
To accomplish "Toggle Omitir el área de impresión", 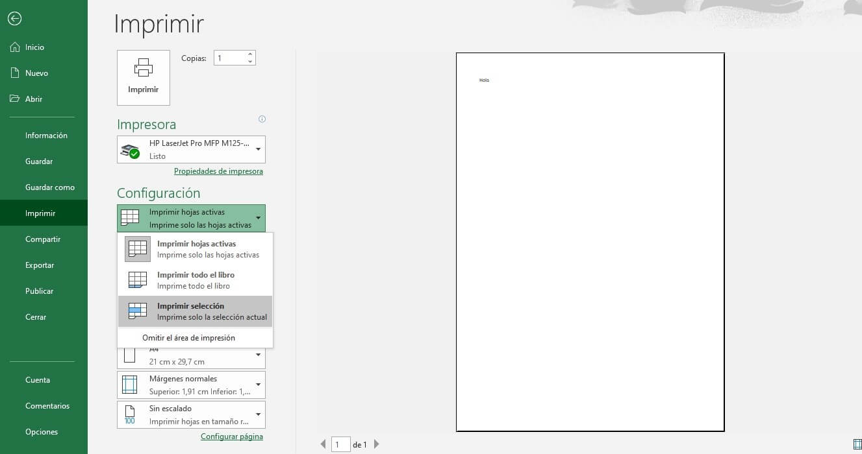I will [195, 338].
